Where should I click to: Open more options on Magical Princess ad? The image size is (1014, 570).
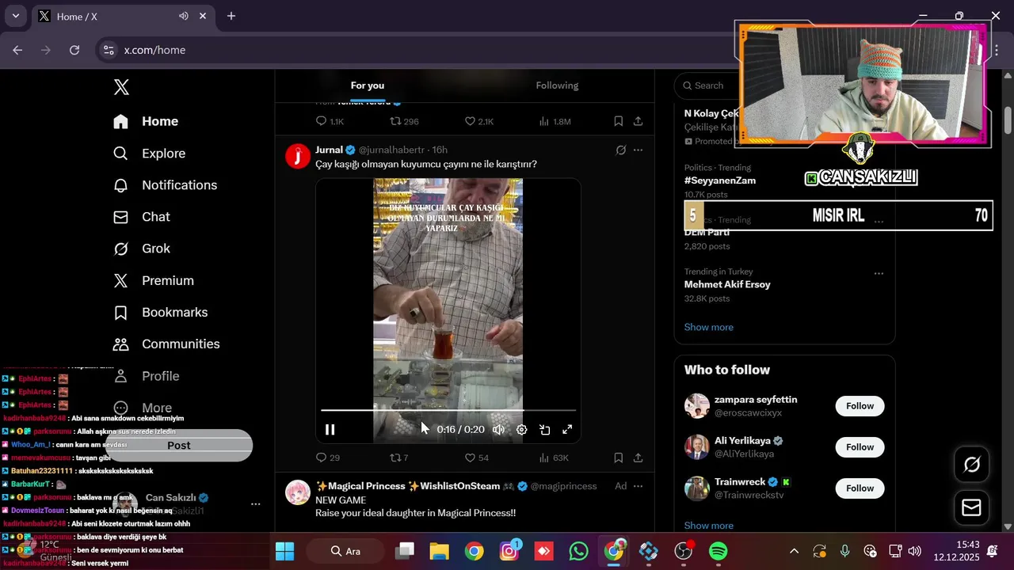click(x=638, y=486)
